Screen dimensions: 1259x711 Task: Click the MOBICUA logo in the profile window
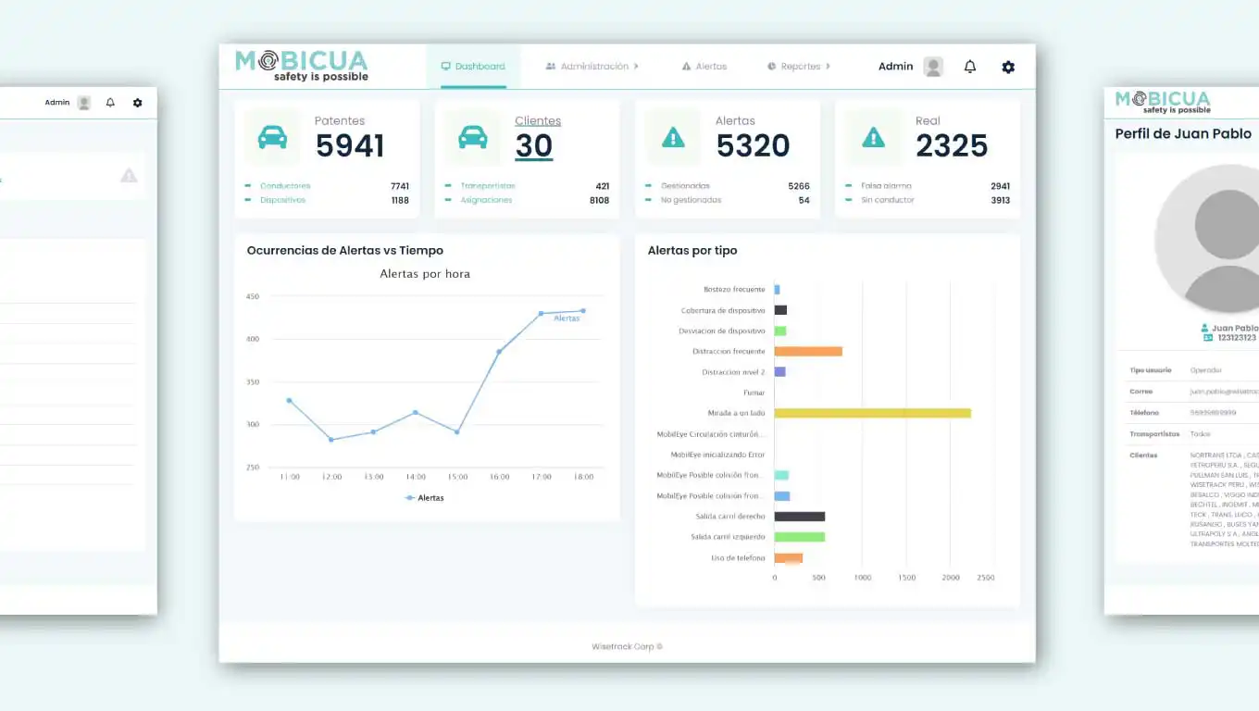1163,101
